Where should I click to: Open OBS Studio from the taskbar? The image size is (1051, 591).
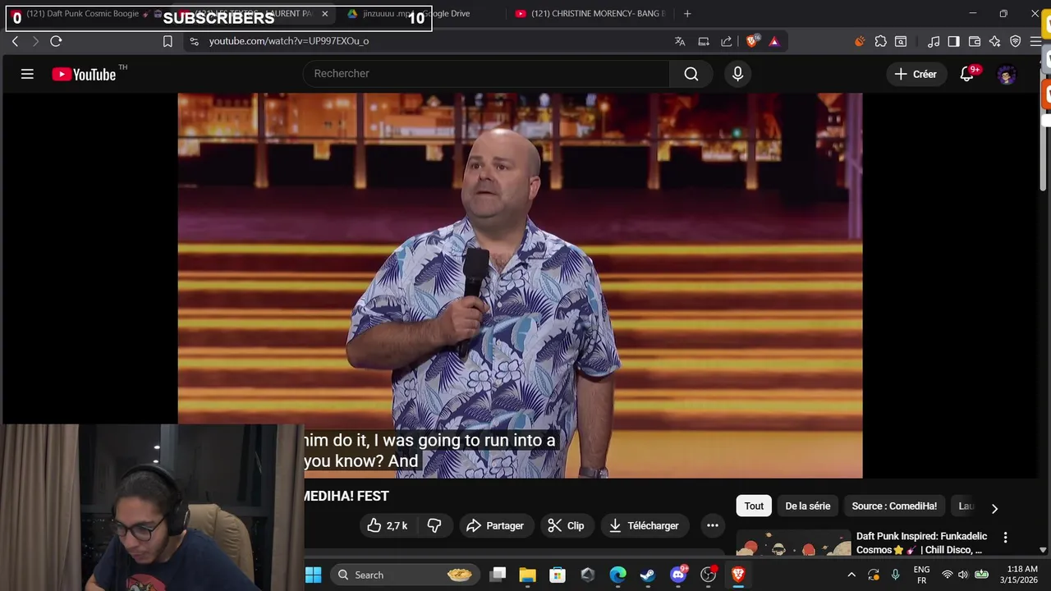(x=708, y=575)
